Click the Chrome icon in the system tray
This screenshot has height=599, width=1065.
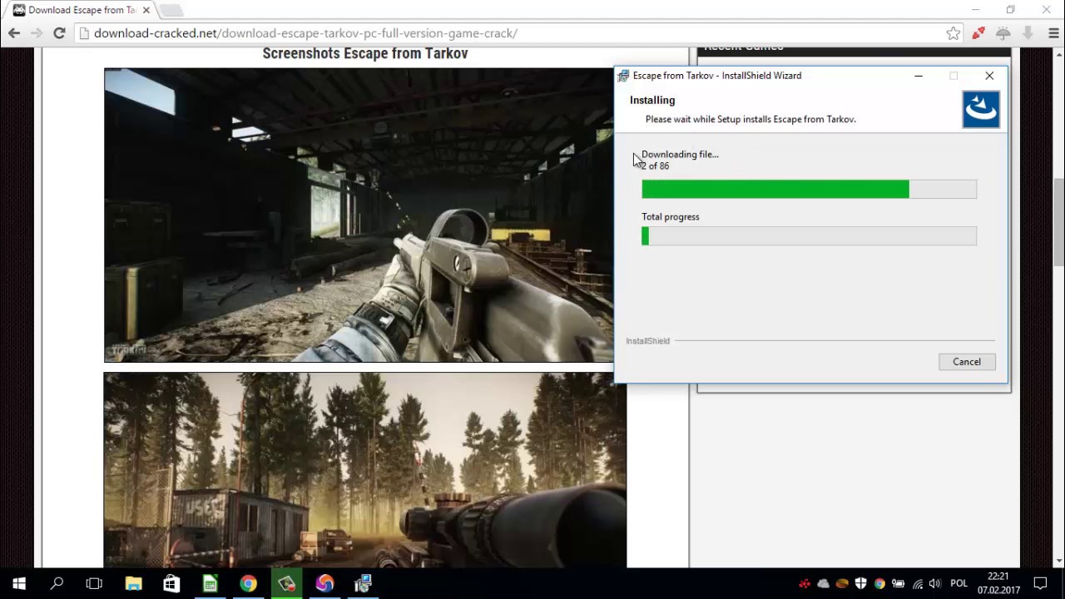coord(879,584)
